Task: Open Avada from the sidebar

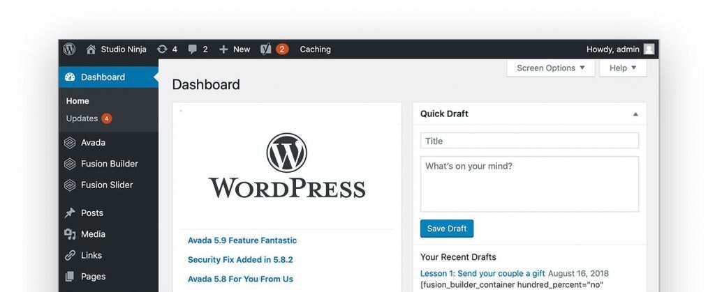Action: pyautogui.click(x=93, y=143)
